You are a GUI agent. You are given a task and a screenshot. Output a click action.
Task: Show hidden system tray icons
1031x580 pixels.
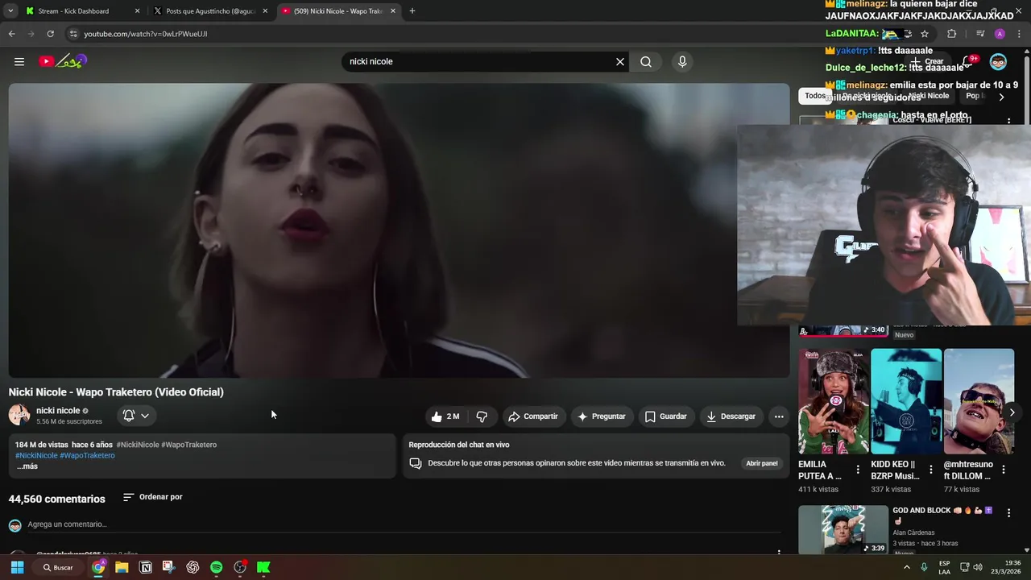906,567
